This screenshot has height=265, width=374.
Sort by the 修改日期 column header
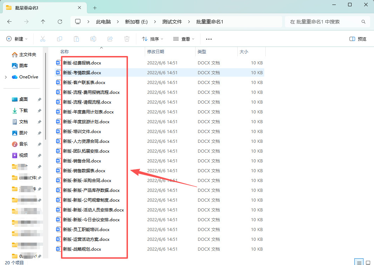156,51
